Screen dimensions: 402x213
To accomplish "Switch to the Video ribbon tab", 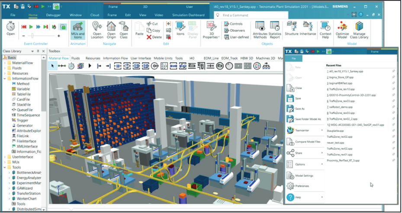I will pyautogui.click(x=159, y=15).
